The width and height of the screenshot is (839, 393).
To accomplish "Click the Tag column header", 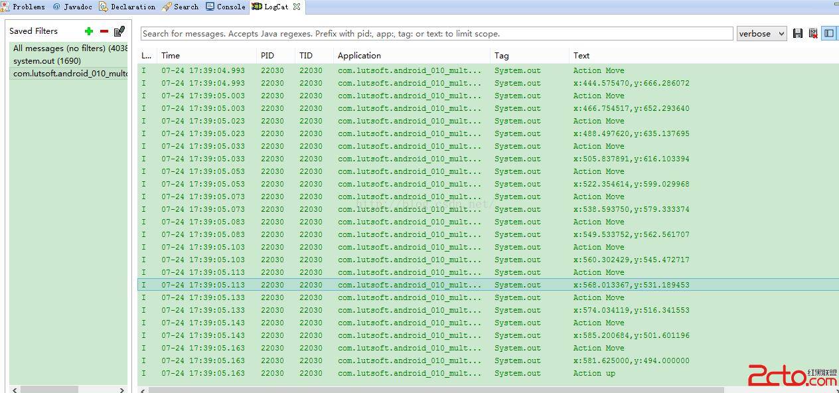I will coord(530,56).
